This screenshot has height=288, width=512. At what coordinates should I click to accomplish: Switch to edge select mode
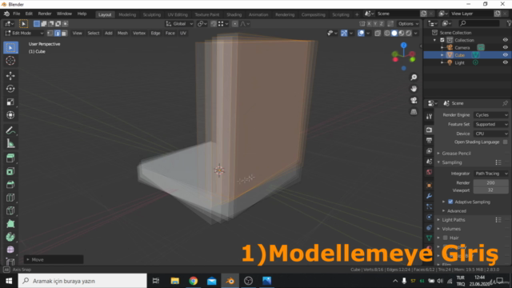pyautogui.click(x=57, y=33)
